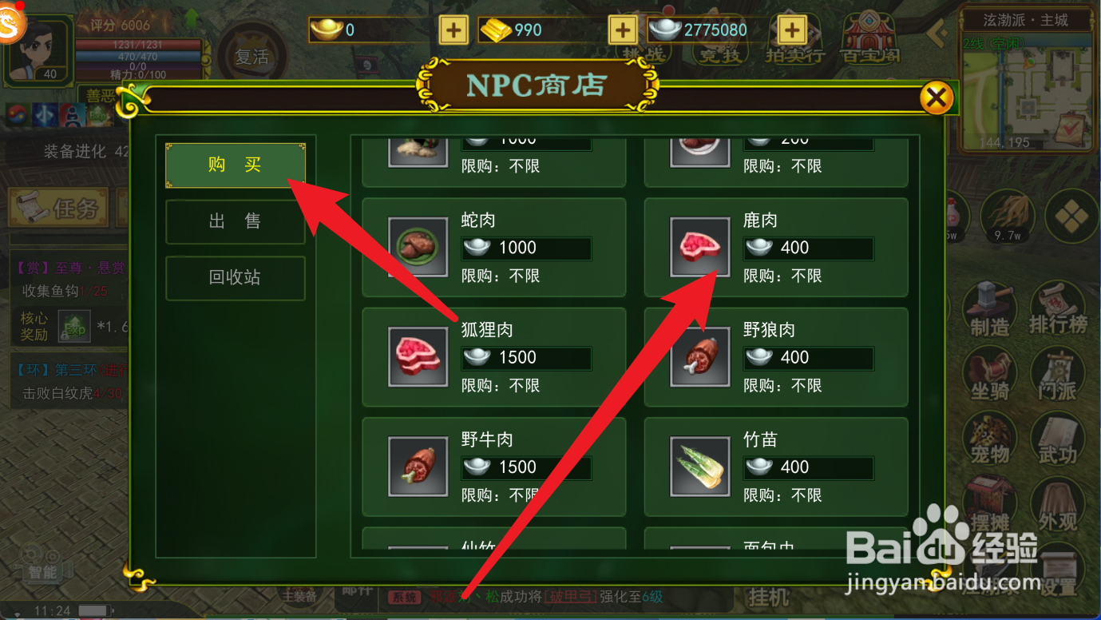Select the 野狼肉 wolf meat item icon
This screenshot has height=620, width=1101.
click(x=699, y=356)
